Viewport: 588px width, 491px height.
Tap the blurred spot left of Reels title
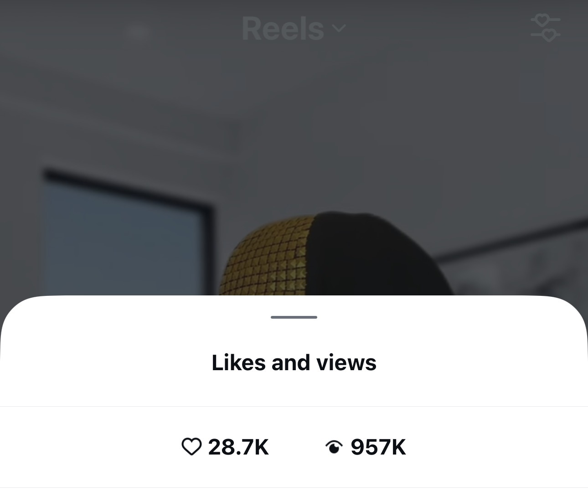click(138, 31)
